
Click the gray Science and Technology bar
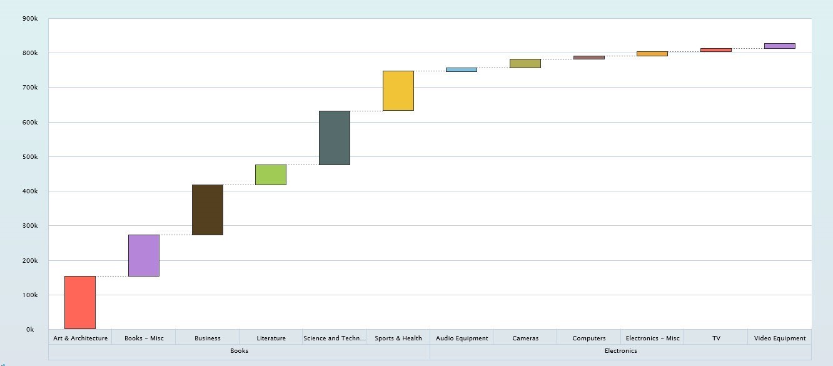pyautogui.click(x=335, y=138)
